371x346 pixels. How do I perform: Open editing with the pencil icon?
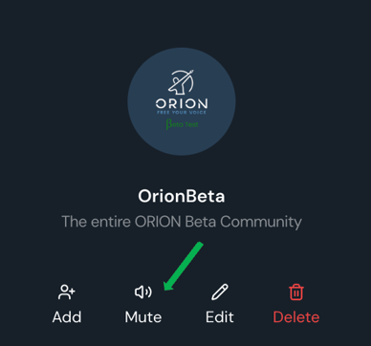(220, 292)
